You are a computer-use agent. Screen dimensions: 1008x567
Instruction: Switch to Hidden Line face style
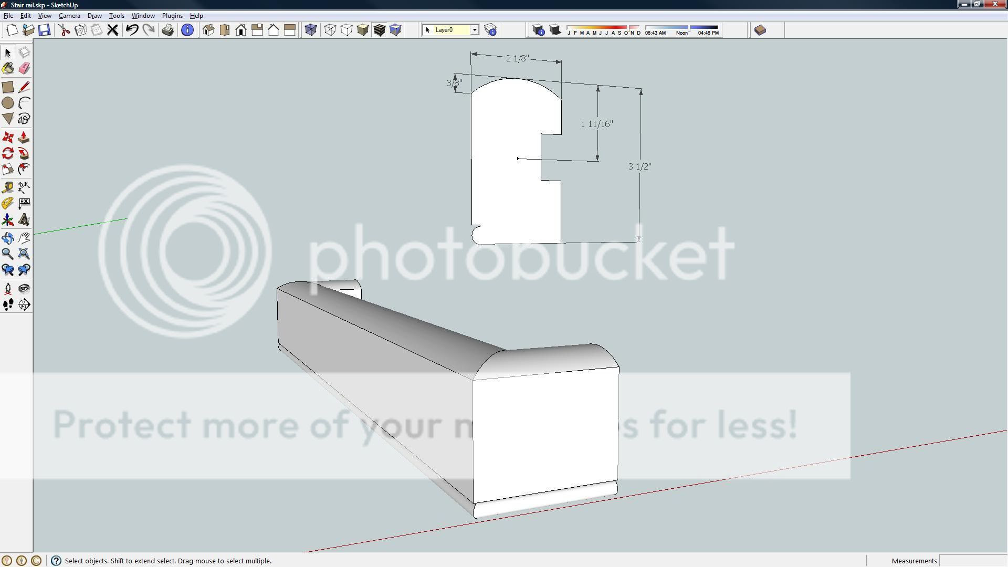click(346, 30)
